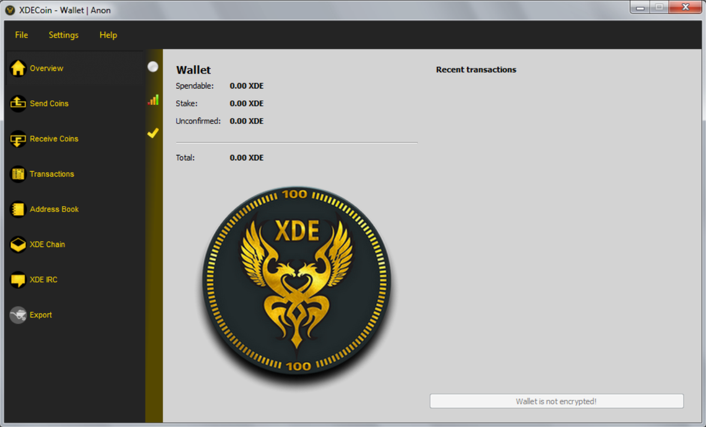
Task: Select the Unconfirmed balance value
Action: coord(246,121)
